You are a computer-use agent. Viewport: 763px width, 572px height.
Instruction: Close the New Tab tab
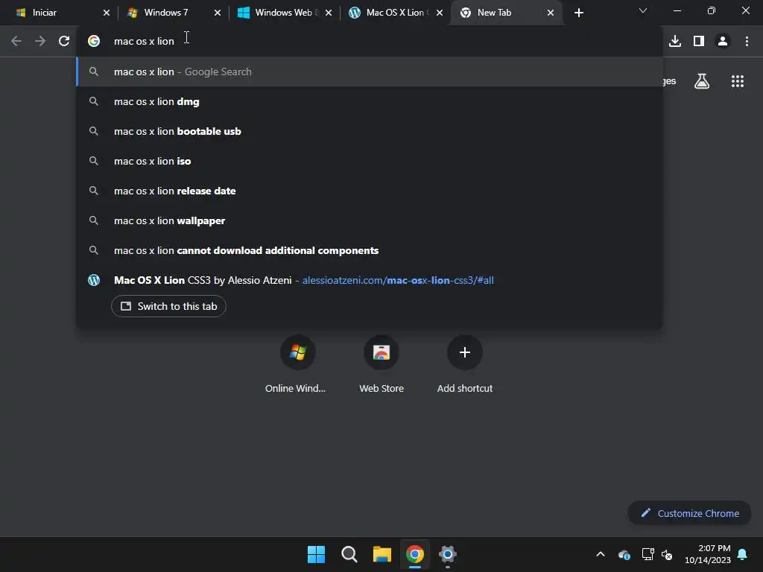click(551, 13)
